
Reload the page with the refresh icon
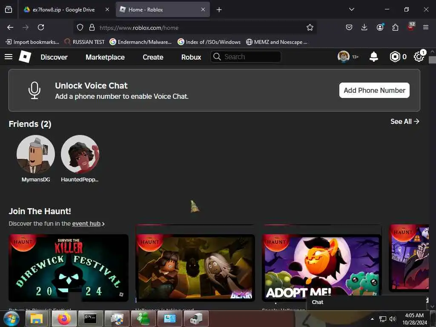[41, 27]
